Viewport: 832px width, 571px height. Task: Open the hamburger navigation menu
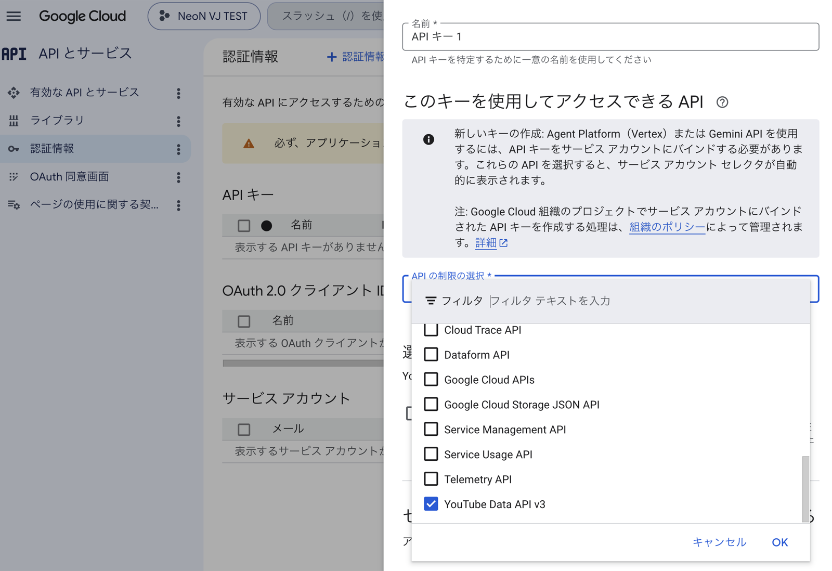pos(14,16)
